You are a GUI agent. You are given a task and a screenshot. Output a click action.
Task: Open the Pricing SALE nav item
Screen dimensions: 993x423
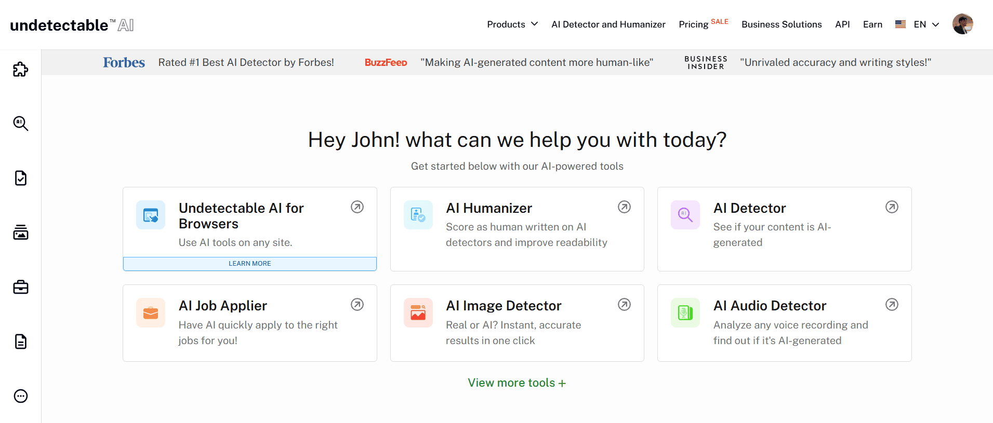point(704,24)
